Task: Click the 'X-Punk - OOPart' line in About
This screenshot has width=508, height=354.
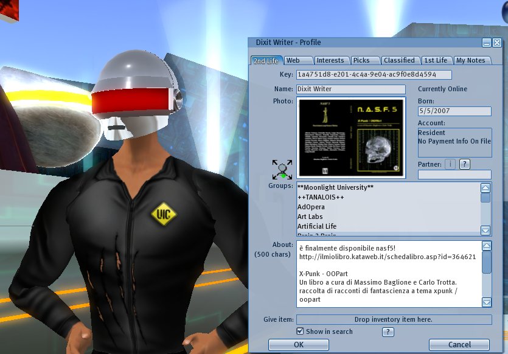Action: (x=323, y=274)
